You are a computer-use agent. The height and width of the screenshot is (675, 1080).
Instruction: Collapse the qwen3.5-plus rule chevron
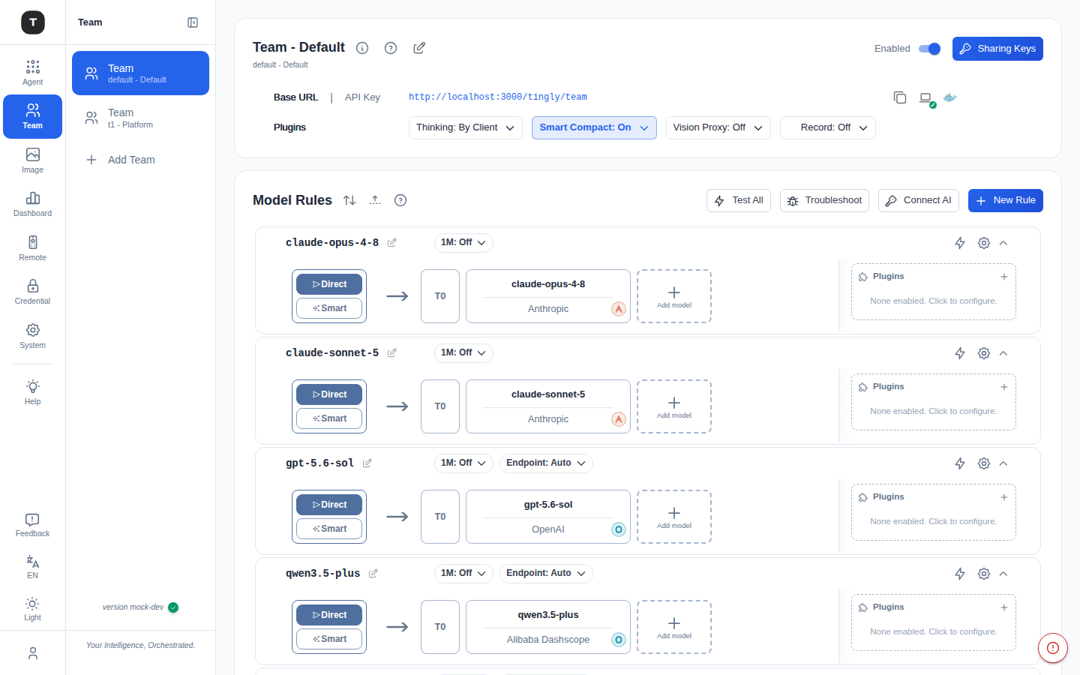(x=1003, y=574)
